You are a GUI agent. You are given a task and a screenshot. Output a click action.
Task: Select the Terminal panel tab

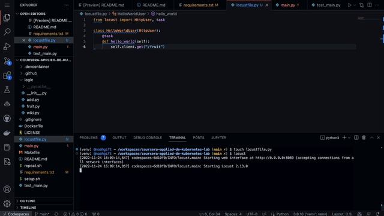coord(178,137)
